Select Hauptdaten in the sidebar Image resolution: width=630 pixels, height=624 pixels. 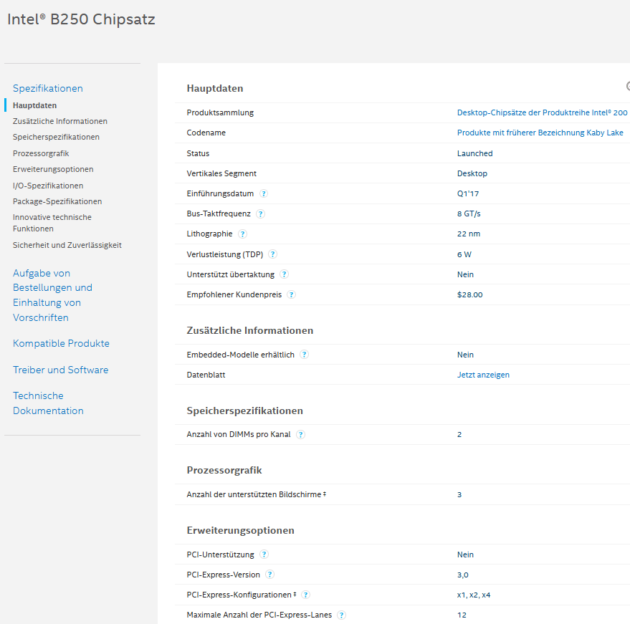point(34,105)
